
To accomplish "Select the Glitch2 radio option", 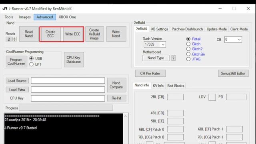I will (188, 49).
